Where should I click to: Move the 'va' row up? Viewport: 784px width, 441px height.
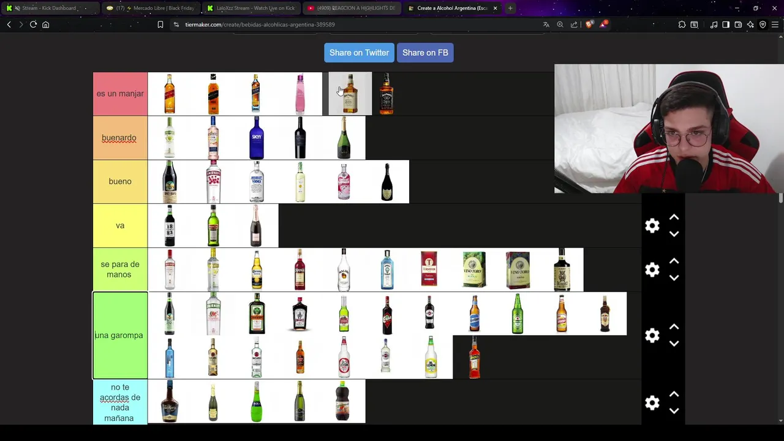tap(674, 217)
